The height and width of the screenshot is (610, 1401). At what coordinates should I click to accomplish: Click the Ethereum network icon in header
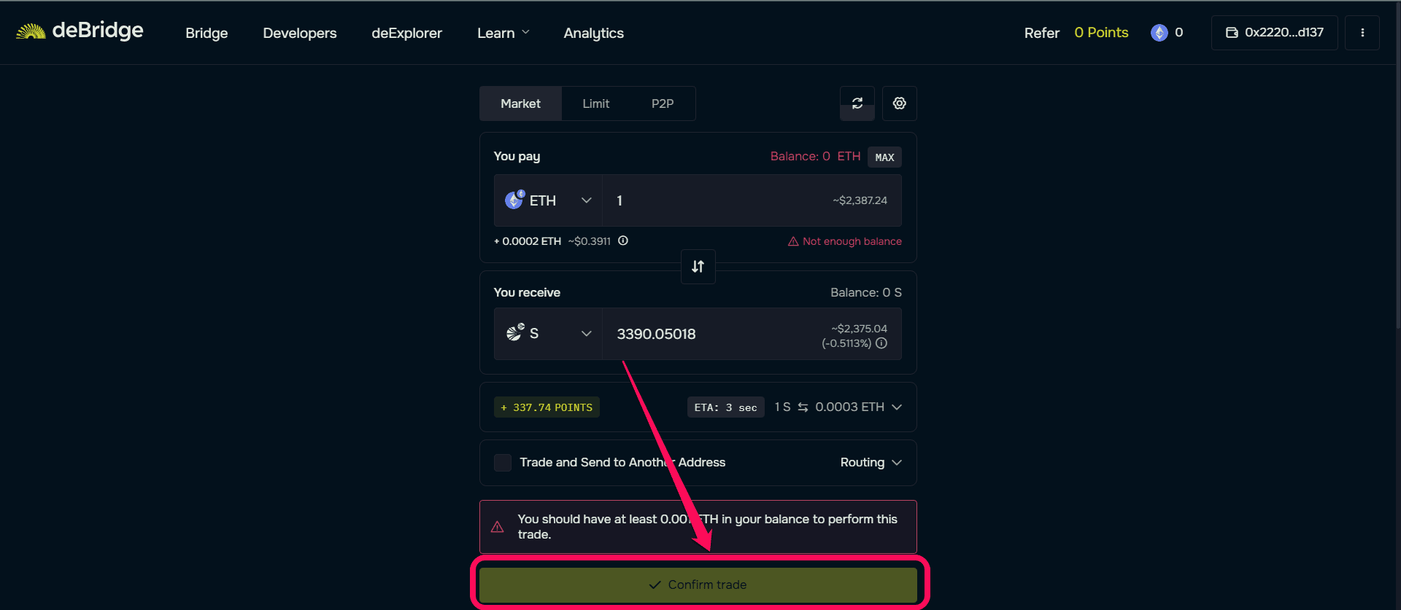(1159, 33)
